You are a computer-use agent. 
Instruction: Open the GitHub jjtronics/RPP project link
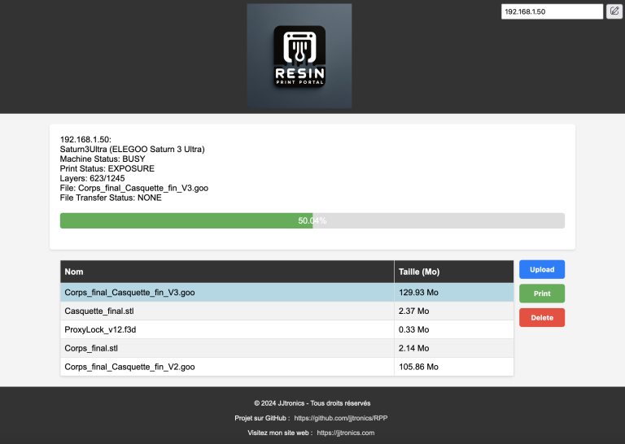click(341, 418)
